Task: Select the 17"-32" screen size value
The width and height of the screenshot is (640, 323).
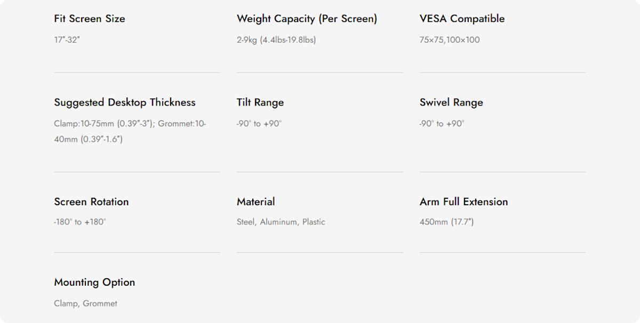Action: (x=67, y=40)
